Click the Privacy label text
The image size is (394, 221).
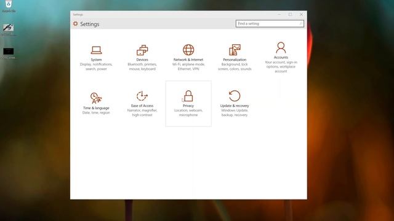coord(188,106)
